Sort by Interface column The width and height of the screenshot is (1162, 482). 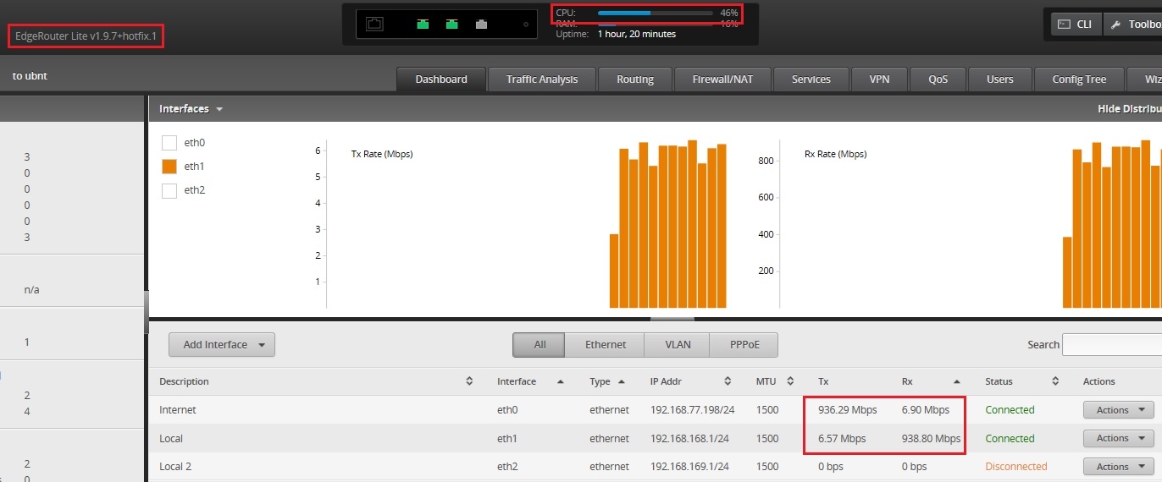(x=531, y=381)
